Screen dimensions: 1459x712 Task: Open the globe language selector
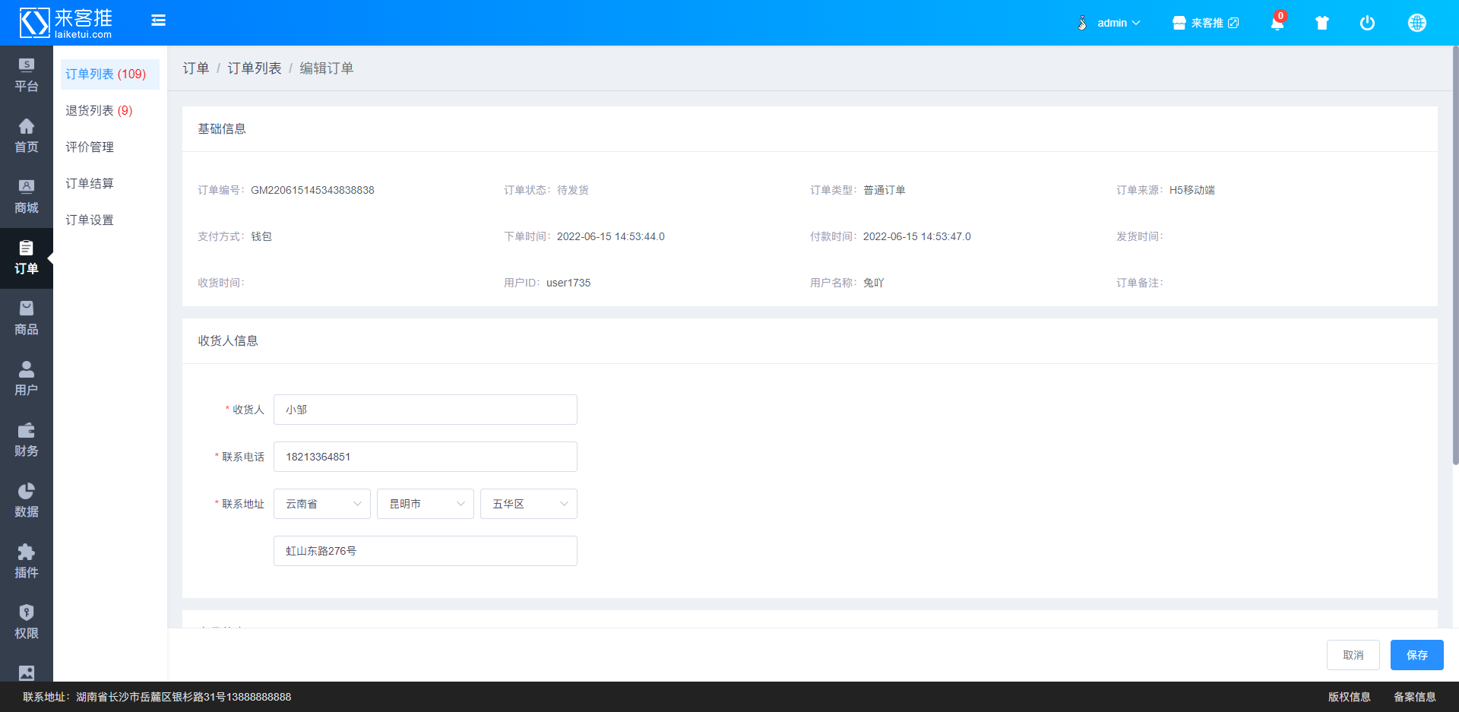click(x=1417, y=23)
